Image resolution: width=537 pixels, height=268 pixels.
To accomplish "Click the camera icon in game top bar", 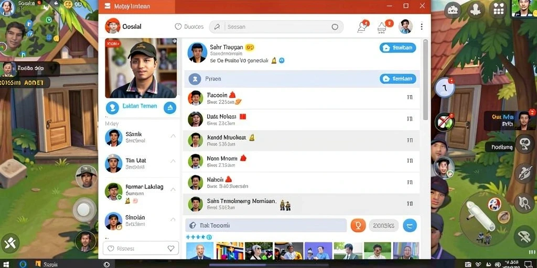I will click(x=453, y=10).
